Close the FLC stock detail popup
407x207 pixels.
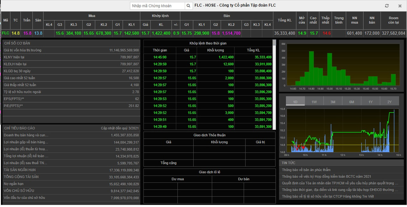[400, 6]
